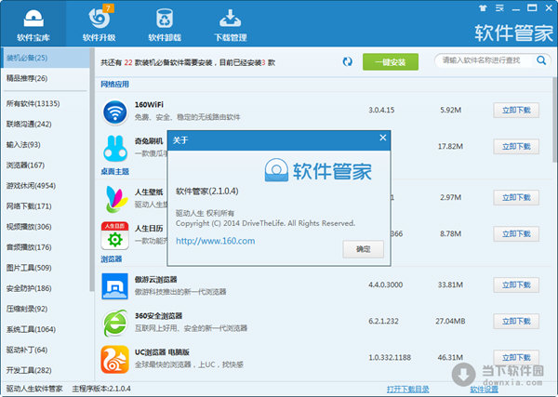Click the sidebar category list scrollbar
Screen dimensions: 558x397
click(x=92, y=171)
